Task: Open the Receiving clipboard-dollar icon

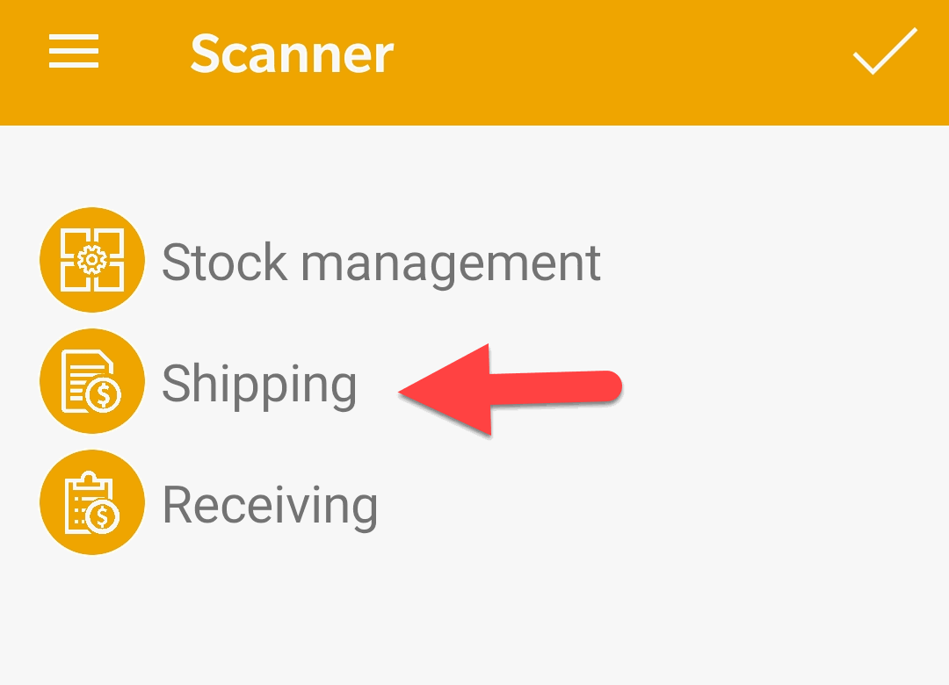Action: 92,502
